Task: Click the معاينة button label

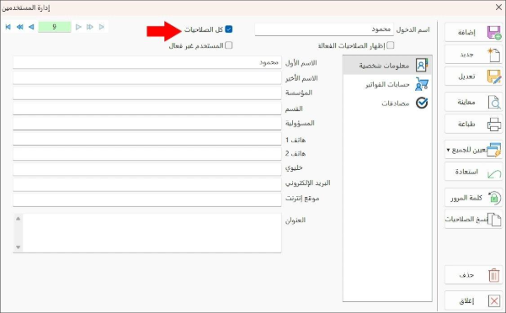Action: point(466,102)
